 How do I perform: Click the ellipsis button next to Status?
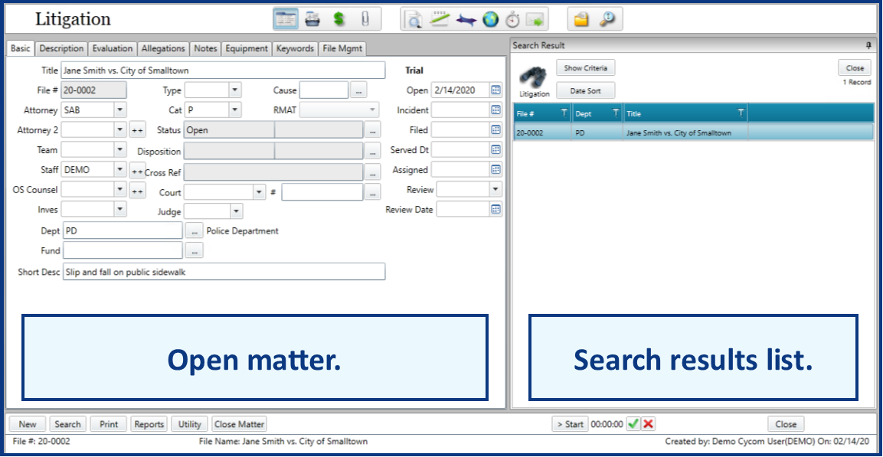click(371, 130)
